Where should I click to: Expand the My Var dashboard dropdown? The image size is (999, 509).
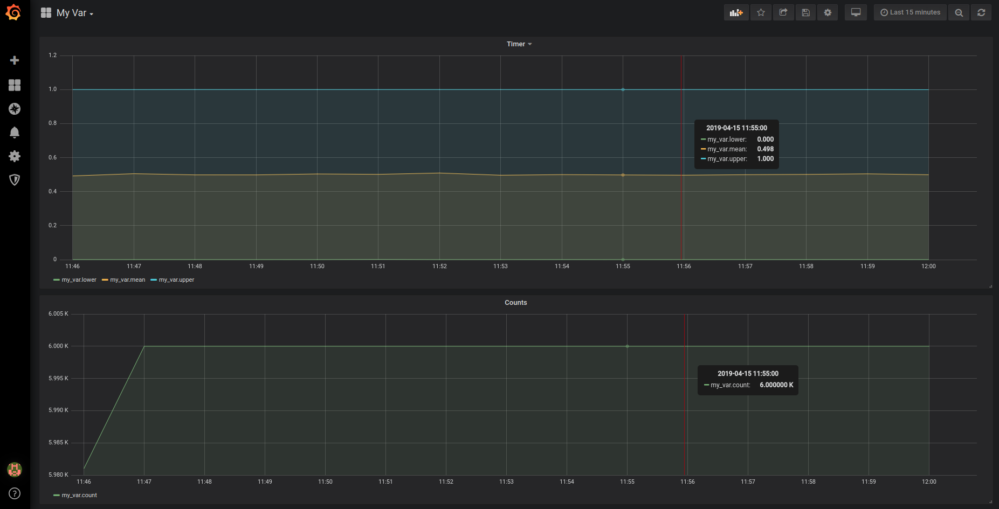[74, 13]
